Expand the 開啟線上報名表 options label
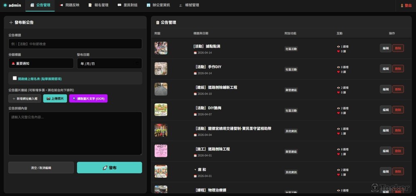Image resolution: width=416 pixels, height=196 pixels. coord(40,78)
